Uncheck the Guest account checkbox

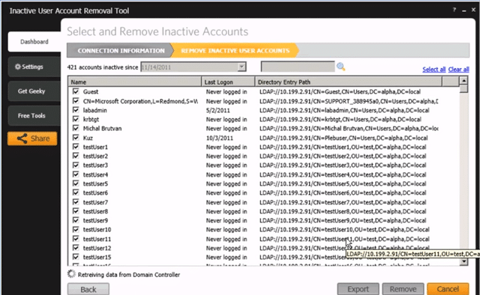coord(76,91)
